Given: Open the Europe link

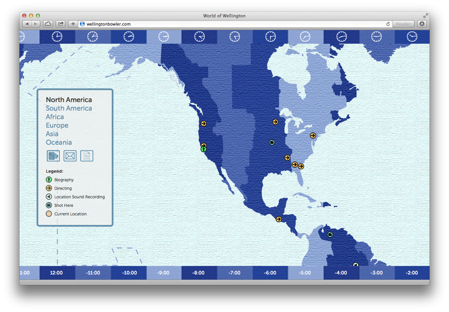Looking at the screenshot, I should (x=57, y=125).
